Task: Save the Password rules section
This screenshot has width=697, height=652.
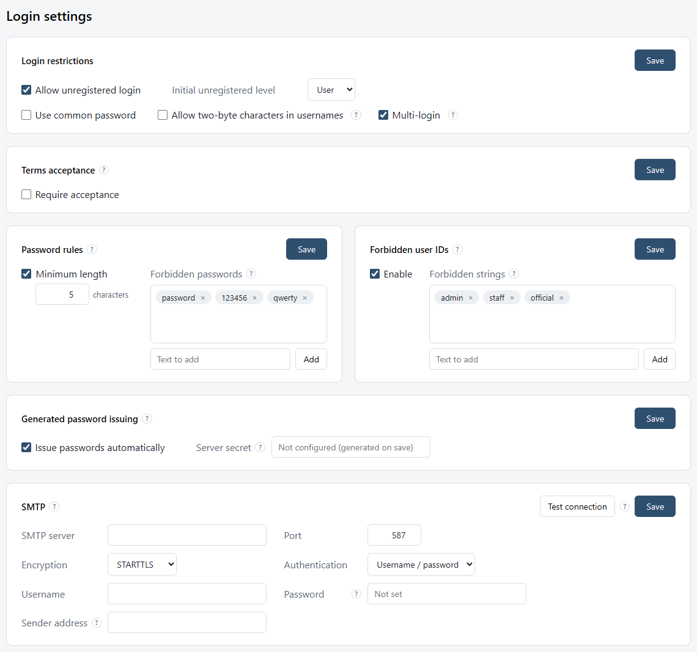Action: tap(306, 249)
